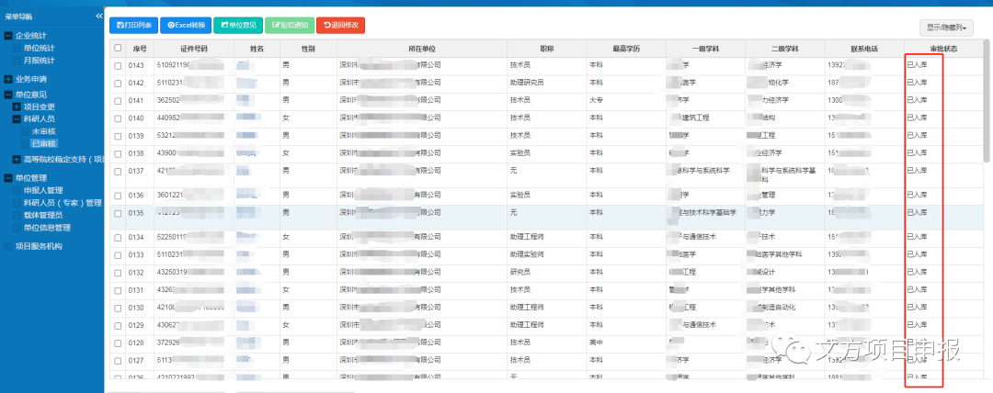Check the box for row 0130
The image size is (993, 393).
[118, 308]
